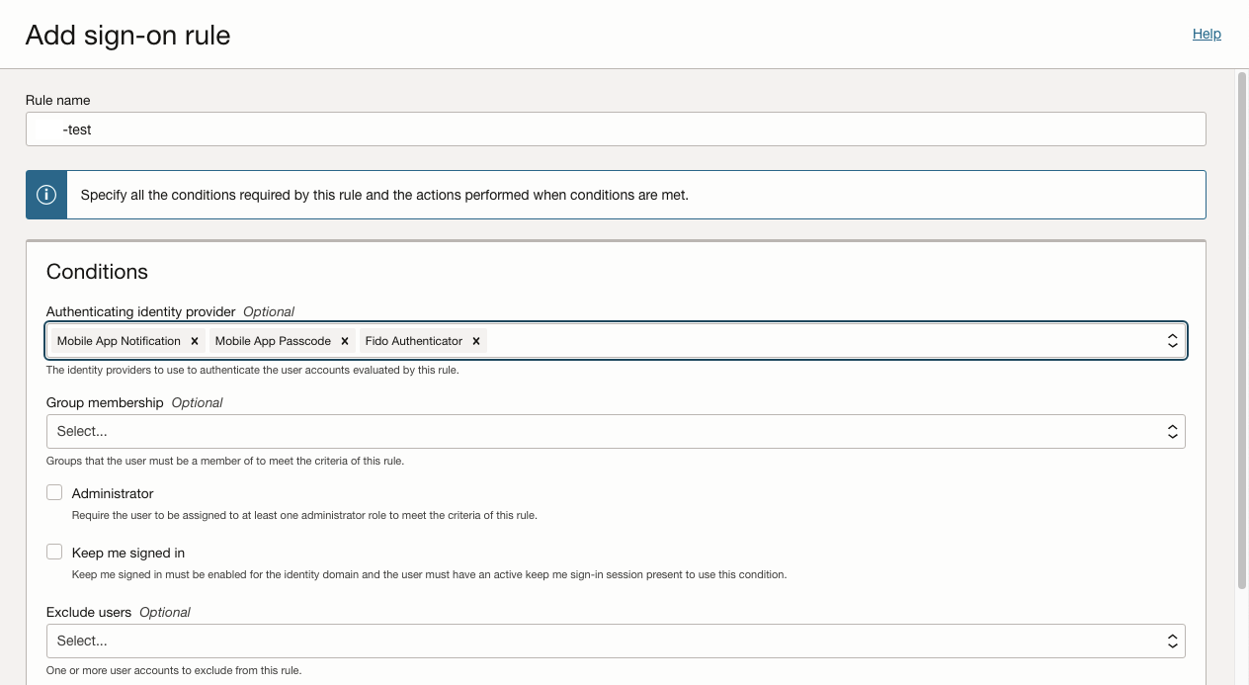Click the blue info icon
This screenshot has height=685, width=1249.
point(46,195)
